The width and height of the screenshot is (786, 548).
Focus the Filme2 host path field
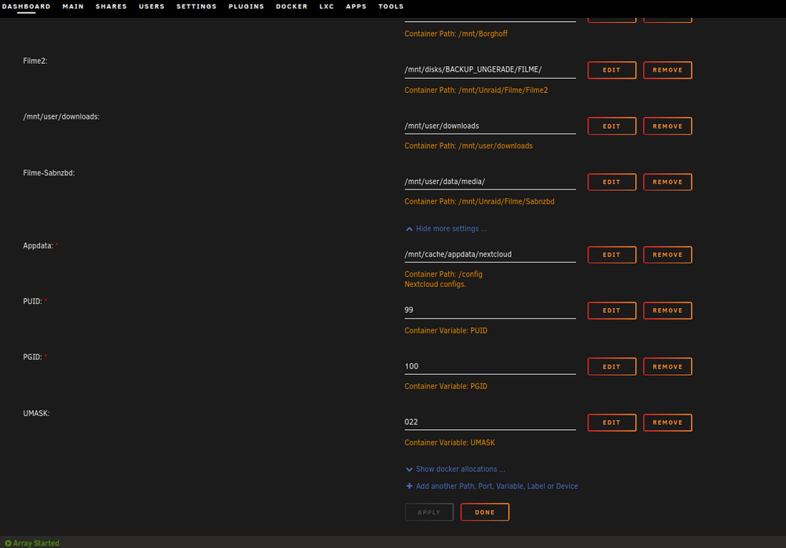click(490, 70)
